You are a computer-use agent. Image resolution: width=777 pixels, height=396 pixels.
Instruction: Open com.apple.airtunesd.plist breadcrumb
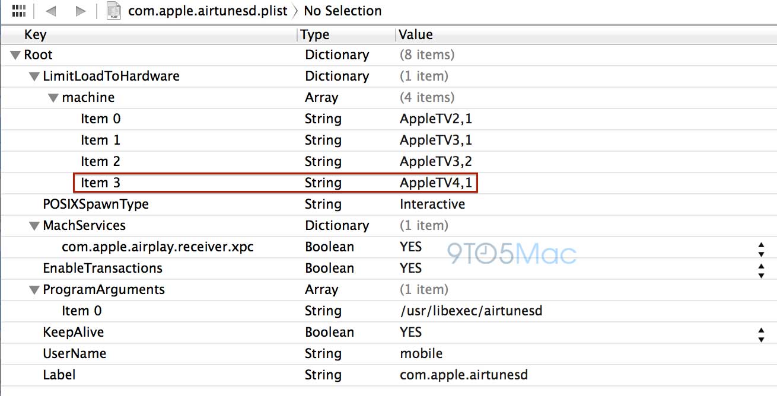tap(208, 11)
